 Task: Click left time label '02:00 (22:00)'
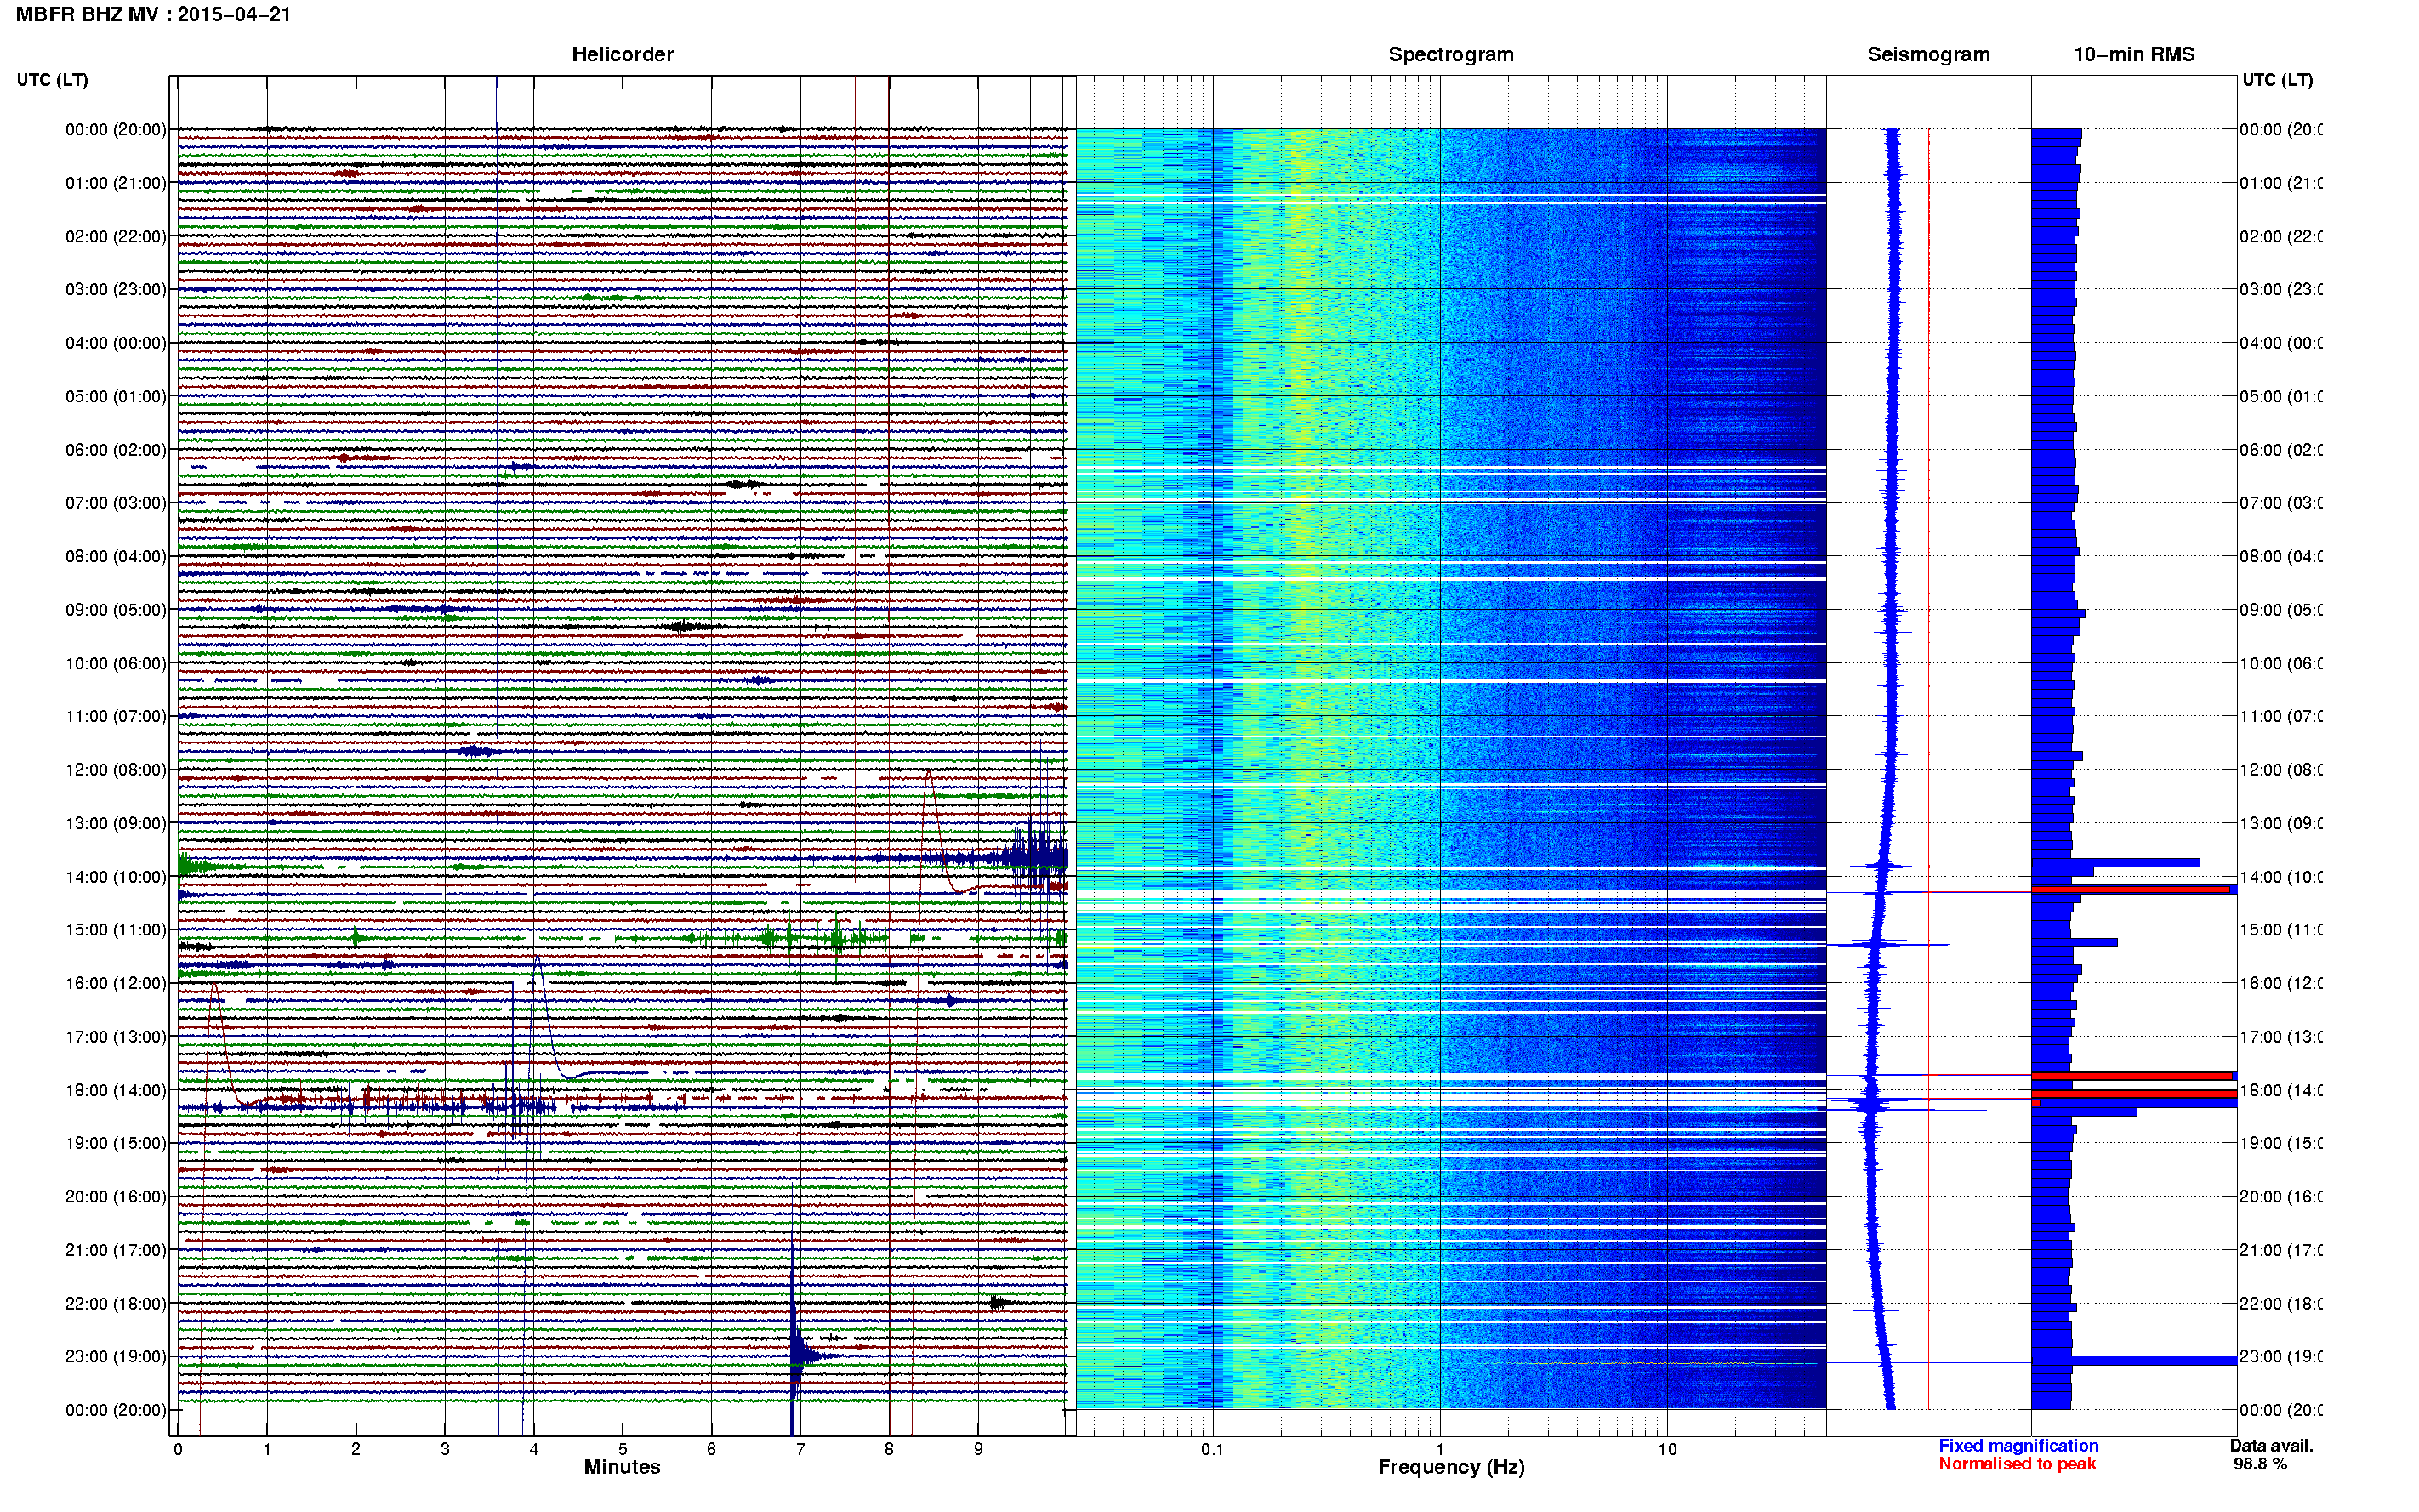116,236
